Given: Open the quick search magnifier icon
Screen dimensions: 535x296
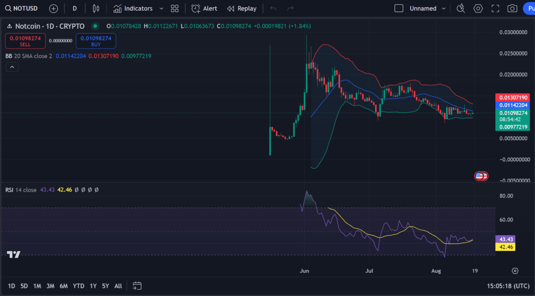Looking at the screenshot, I should click(x=461, y=8).
